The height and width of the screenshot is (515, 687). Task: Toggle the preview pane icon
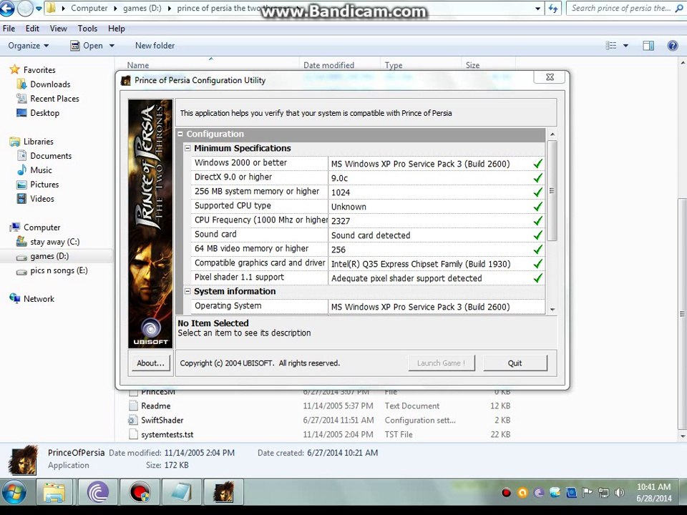click(648, 46)
